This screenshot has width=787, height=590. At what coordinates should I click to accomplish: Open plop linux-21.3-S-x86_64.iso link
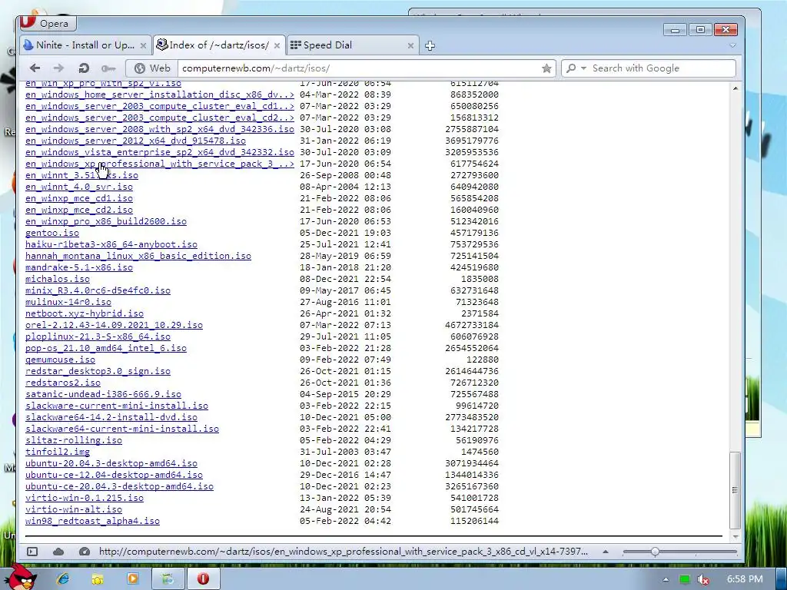click(x=98, y=336)
